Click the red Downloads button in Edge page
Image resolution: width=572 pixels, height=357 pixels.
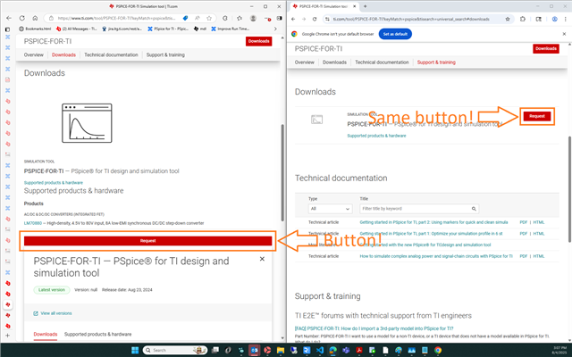tap(258, 41)
